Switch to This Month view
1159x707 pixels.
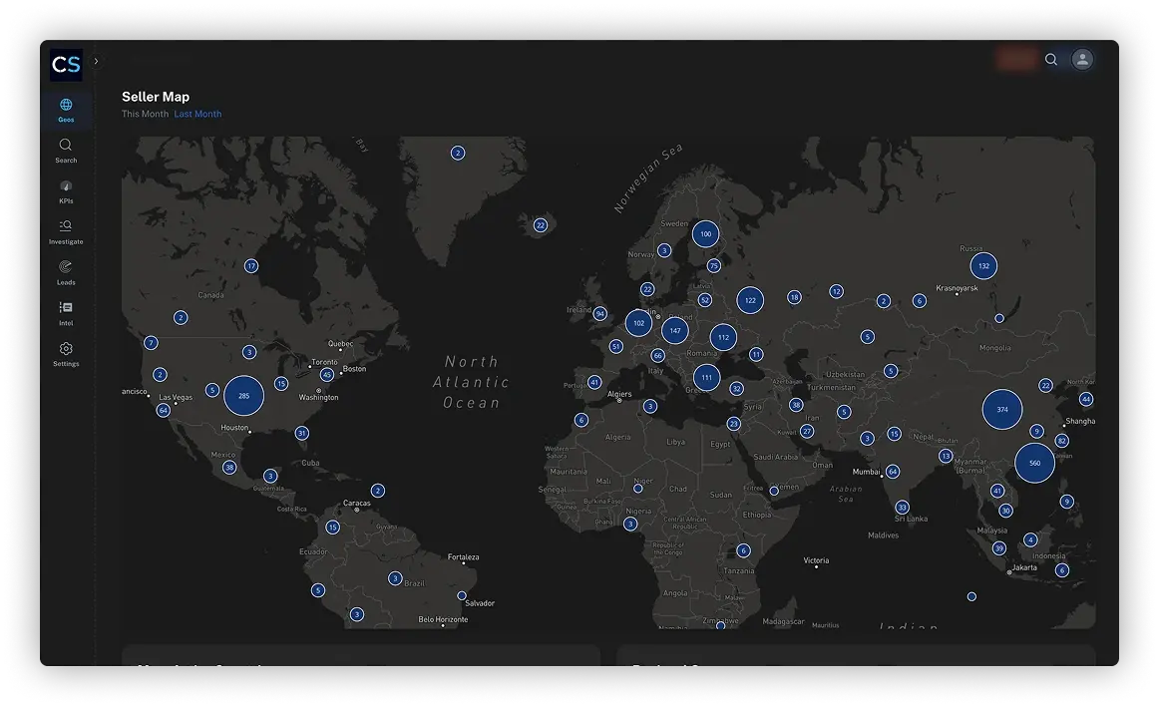[x=145, y=114]
